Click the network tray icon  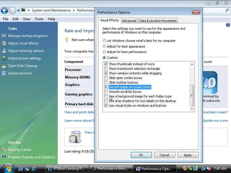(204, 168)
